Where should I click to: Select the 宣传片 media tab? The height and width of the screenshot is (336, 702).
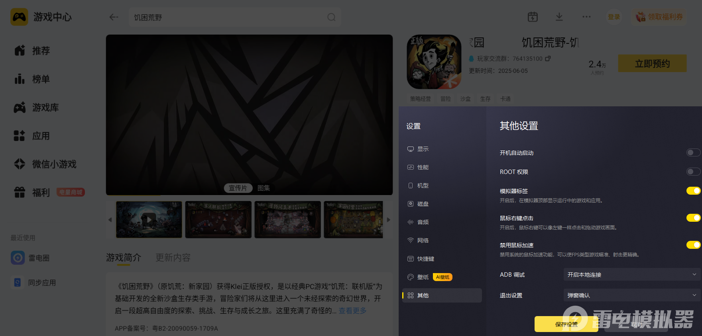click(x=238, y=188)
